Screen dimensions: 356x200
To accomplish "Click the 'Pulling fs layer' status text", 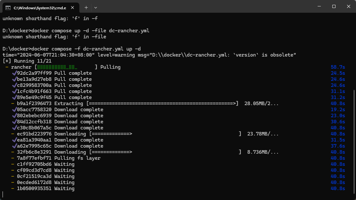I will click(77, 158).
